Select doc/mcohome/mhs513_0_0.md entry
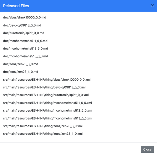This screenshot has height=156, width=157. click(x=26, y=56)
